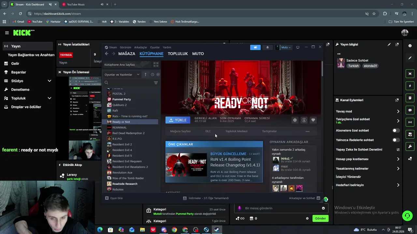Show recent games clock icon in Steam library

click(x=152, y=74)
